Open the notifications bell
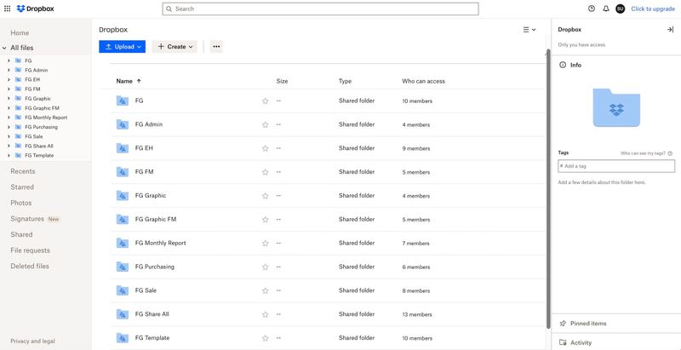The image size is (681, 350). point(606,9)
